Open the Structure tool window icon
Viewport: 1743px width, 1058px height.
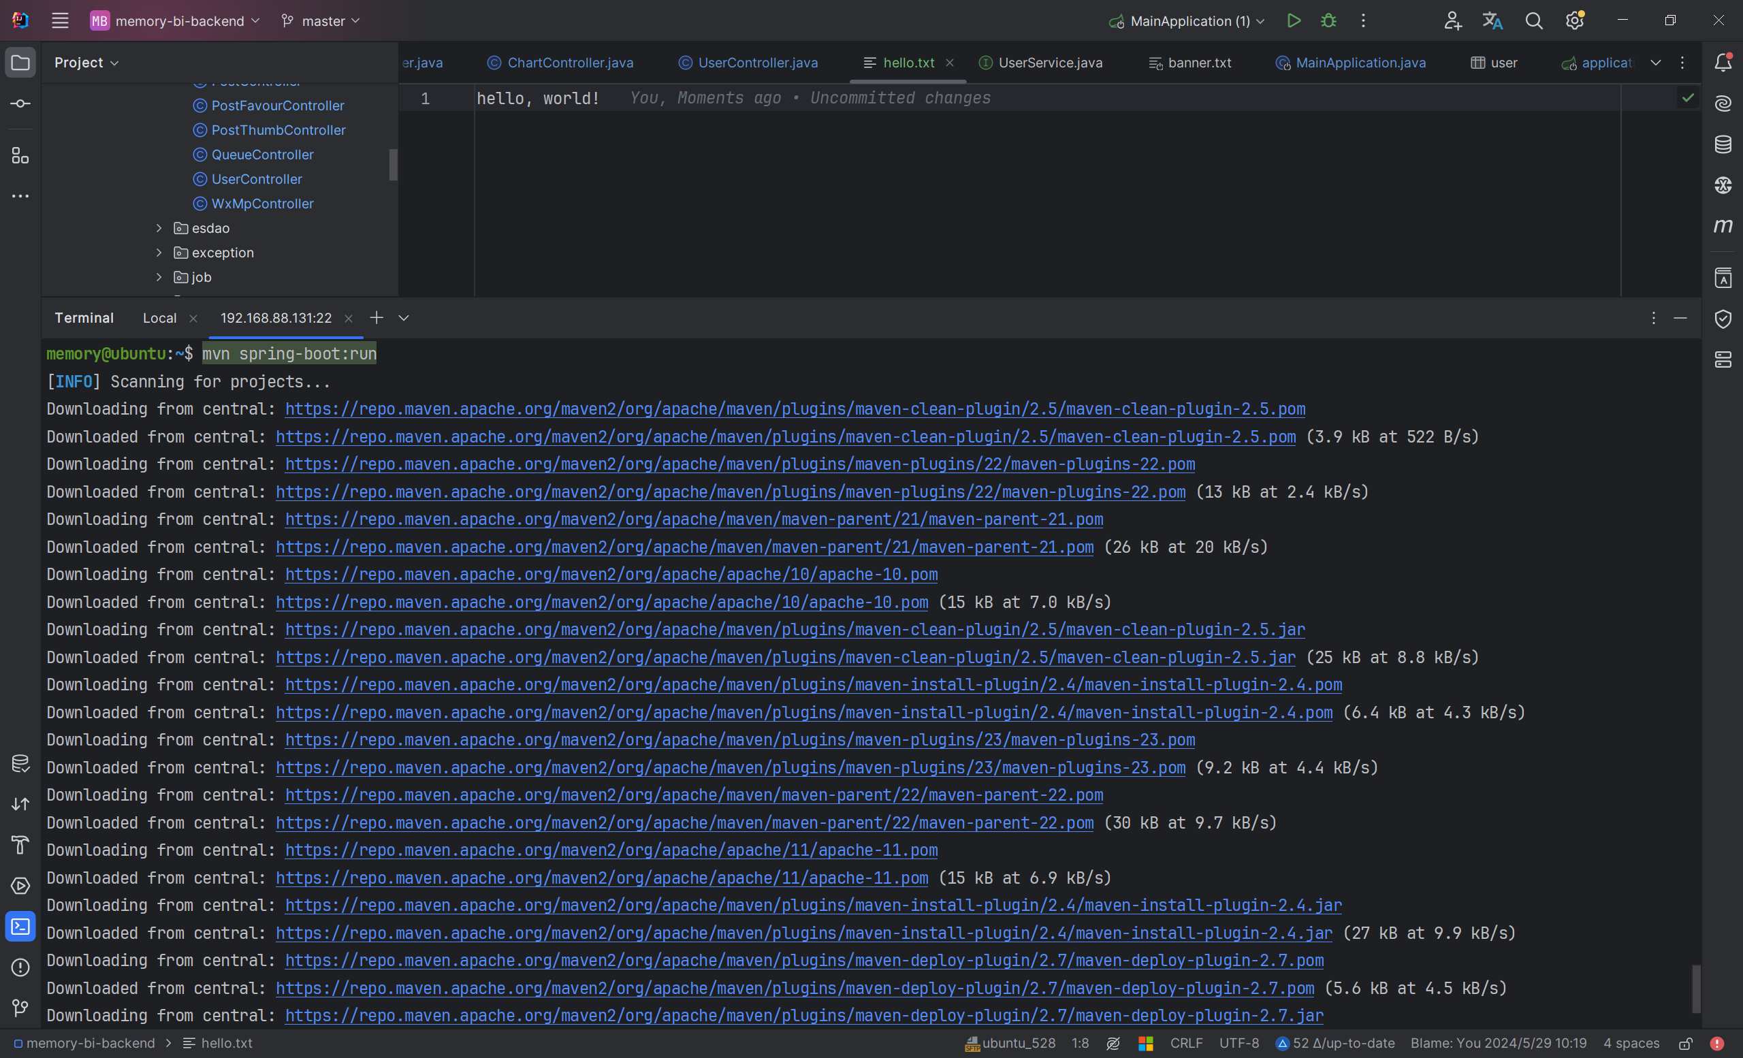point(20,155)
